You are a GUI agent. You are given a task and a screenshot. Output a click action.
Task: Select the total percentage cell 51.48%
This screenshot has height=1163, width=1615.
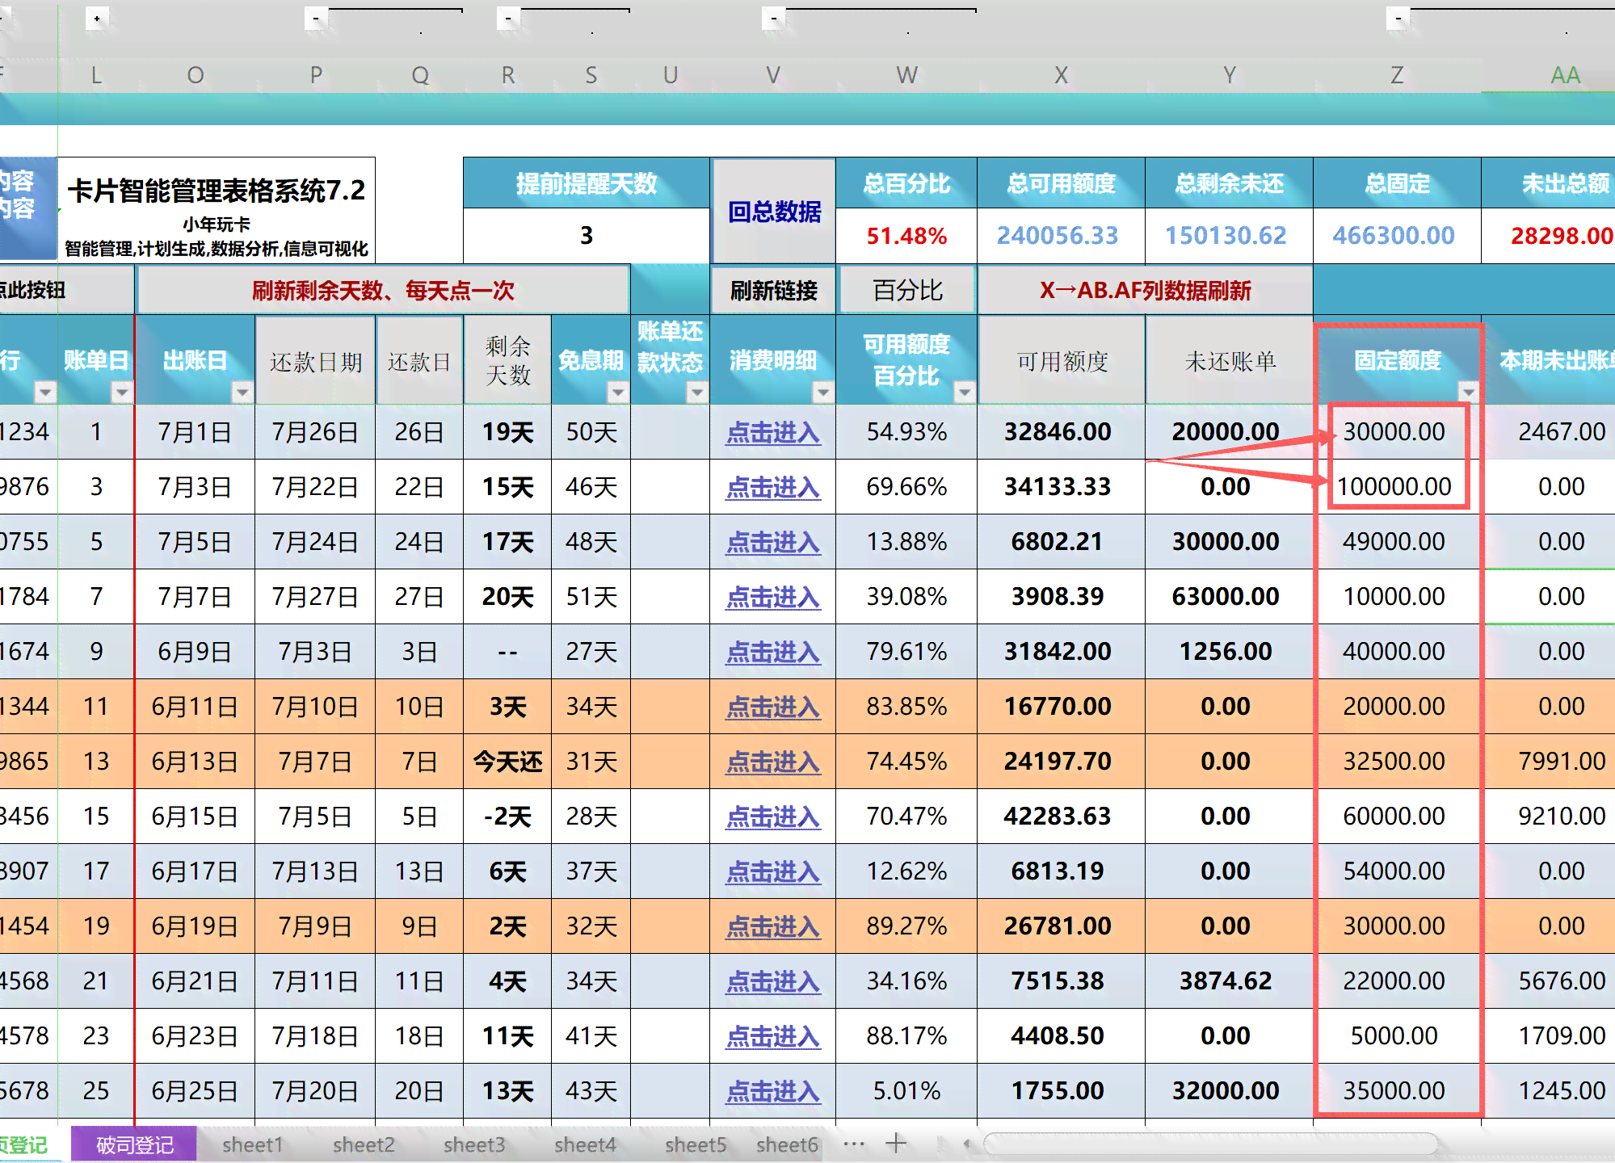coord(906,236)
